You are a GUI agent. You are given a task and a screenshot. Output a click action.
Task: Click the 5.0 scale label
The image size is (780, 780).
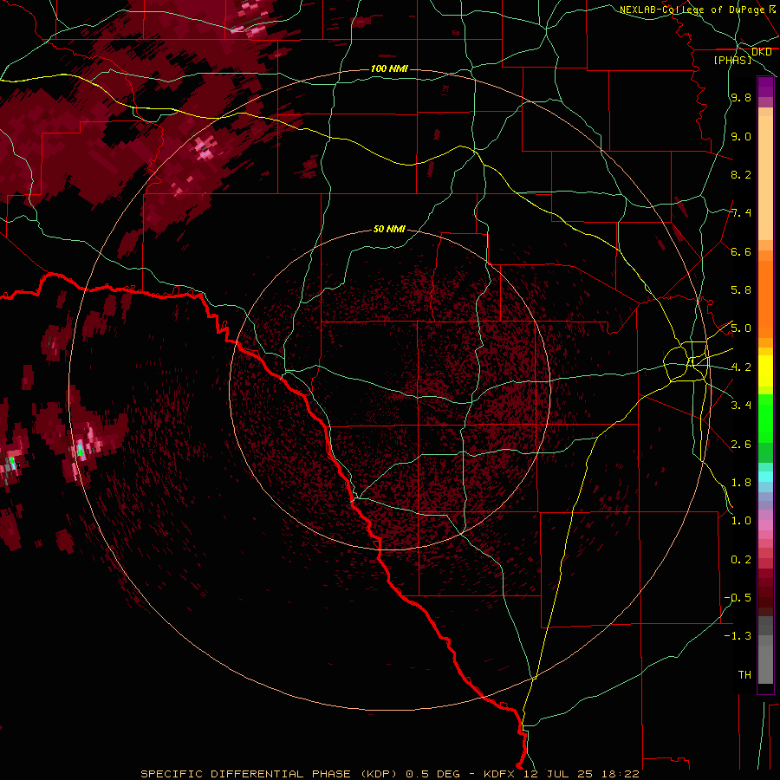[x=741, y=328]
